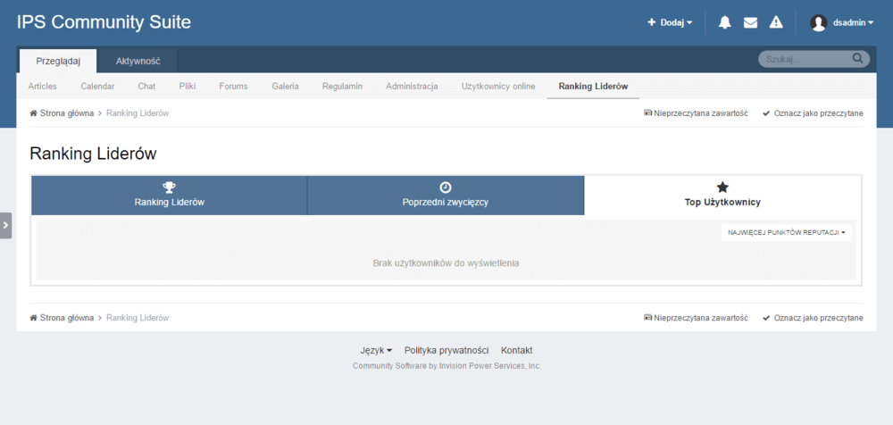
Task: Switch to the Aktywność tab
Action: coord(138,61)
